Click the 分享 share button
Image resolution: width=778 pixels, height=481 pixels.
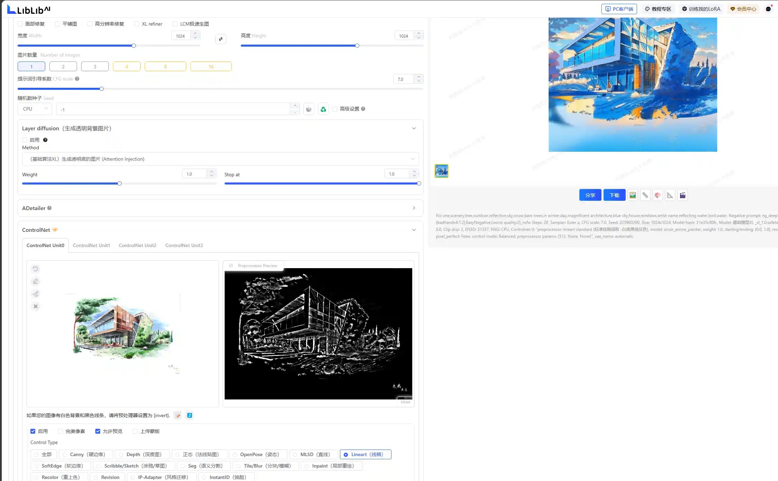590,195
